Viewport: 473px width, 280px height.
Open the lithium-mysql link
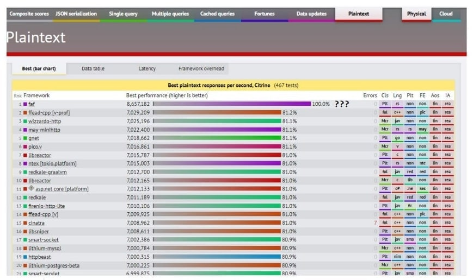tap(45, 249)
